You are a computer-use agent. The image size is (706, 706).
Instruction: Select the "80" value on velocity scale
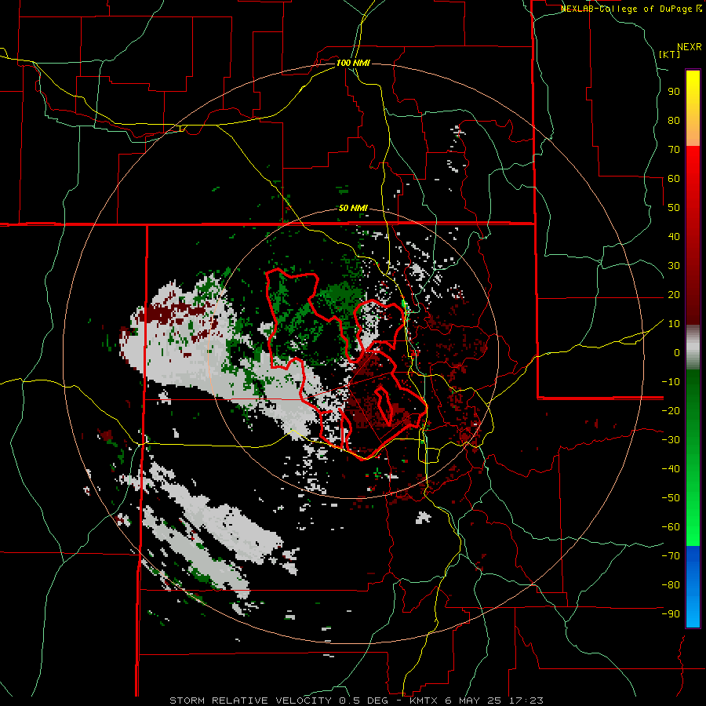[674, 120]
